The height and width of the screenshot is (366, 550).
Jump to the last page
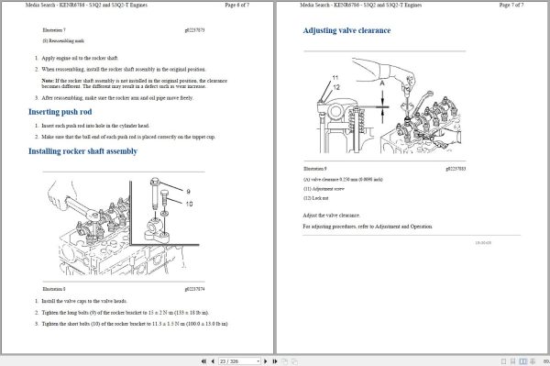pos(275,361)
